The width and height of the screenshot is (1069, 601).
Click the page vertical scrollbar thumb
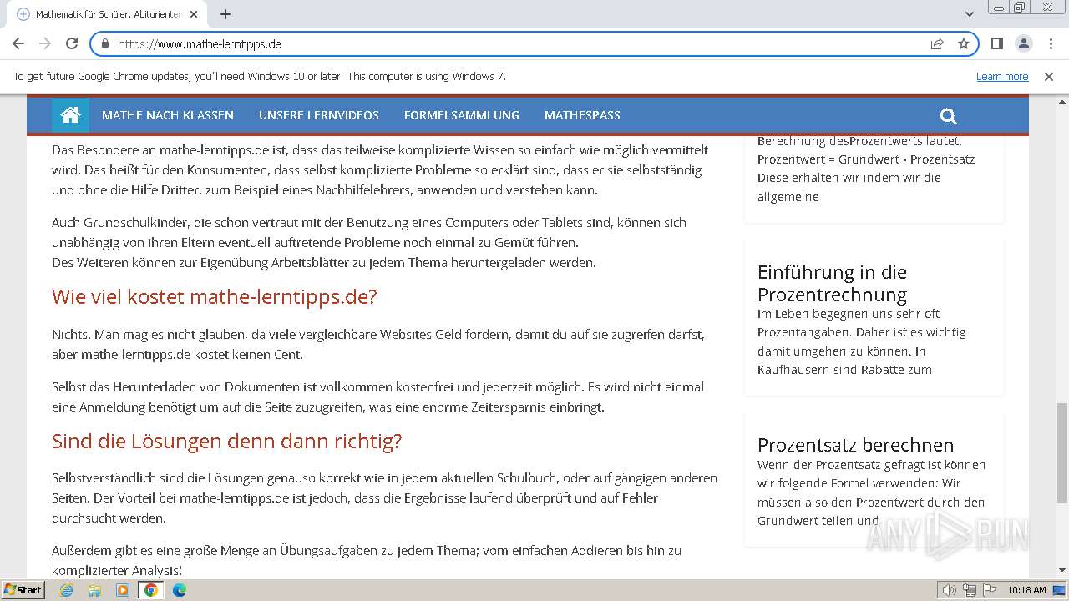point(1061,452)
